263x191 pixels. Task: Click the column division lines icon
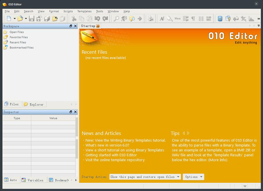(201, 18)
